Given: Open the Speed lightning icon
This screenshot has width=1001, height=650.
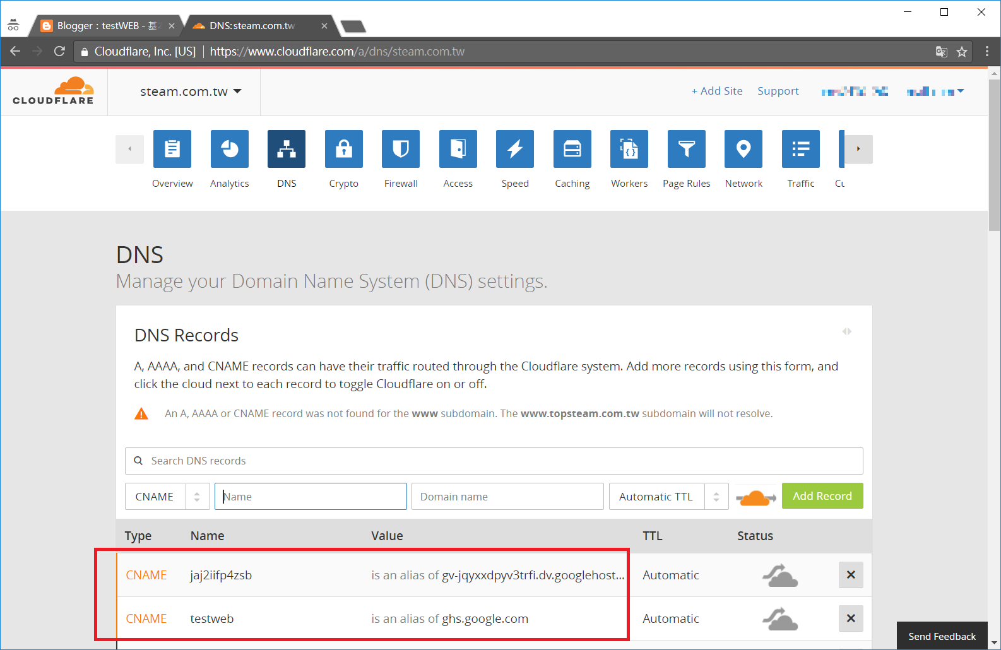Looking at the screenshot, I should (515, 149).
